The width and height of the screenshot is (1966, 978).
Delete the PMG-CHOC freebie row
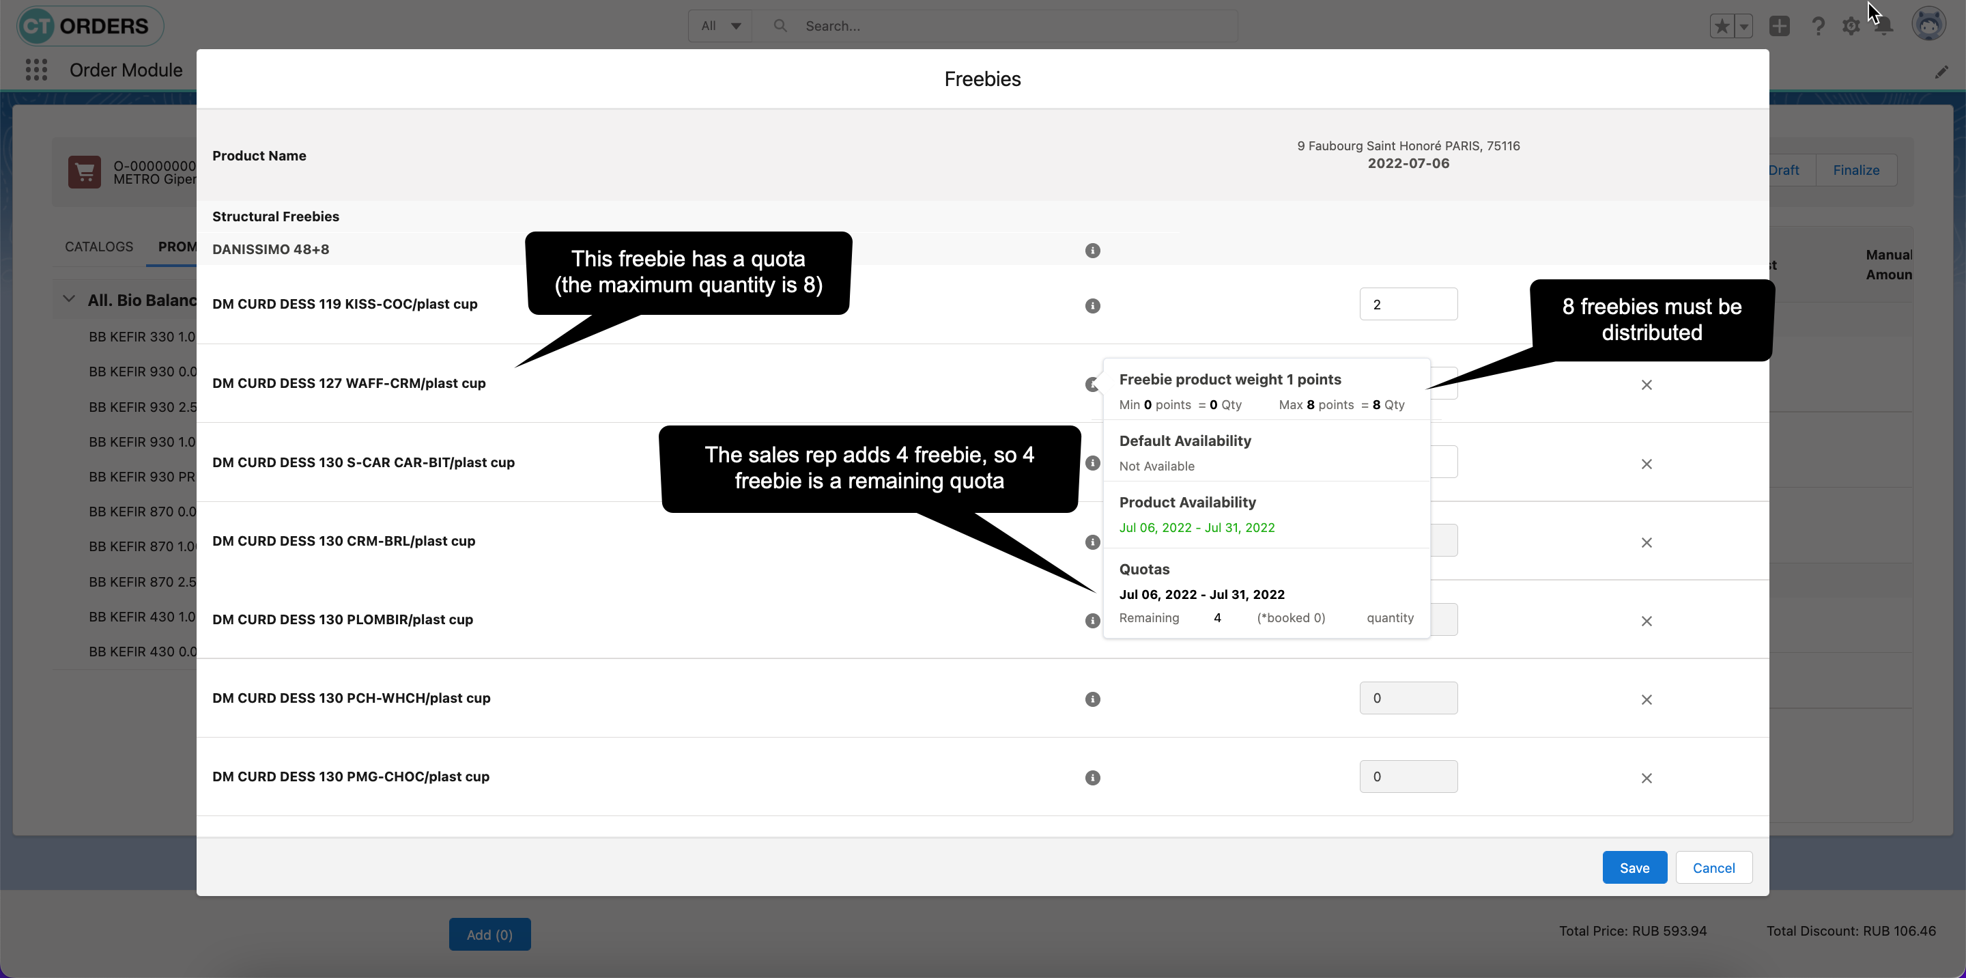(1647, 778)
